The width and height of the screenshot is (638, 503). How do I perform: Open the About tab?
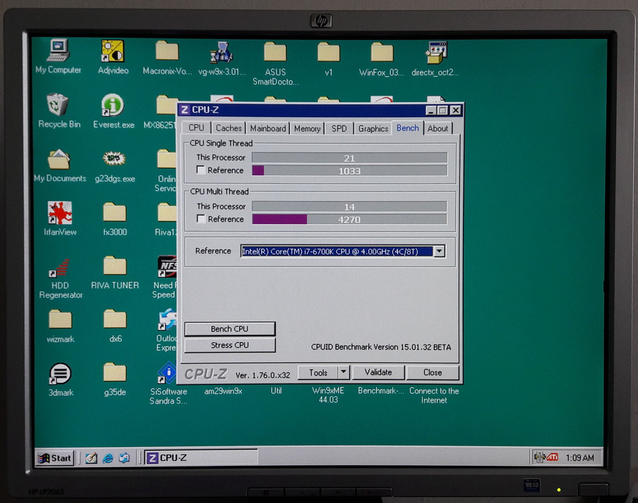coord(438,128)
